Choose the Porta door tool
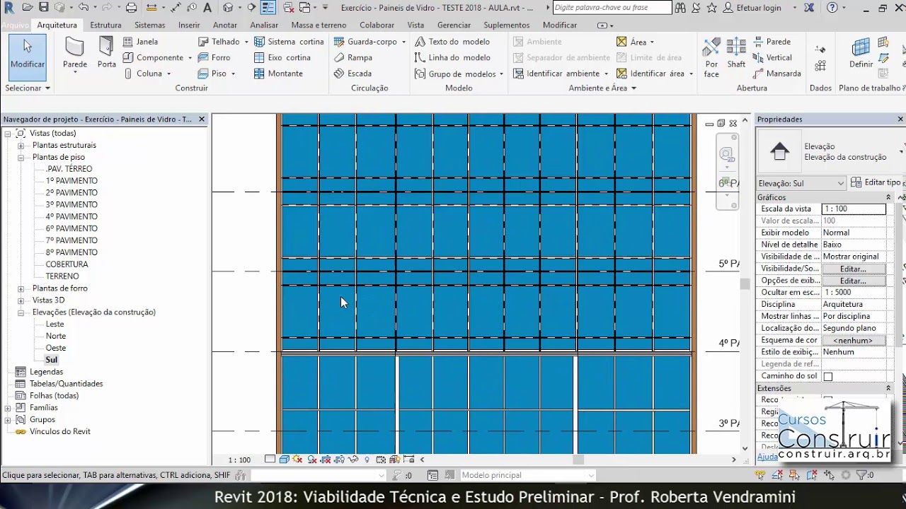 (x=106, y=53)
